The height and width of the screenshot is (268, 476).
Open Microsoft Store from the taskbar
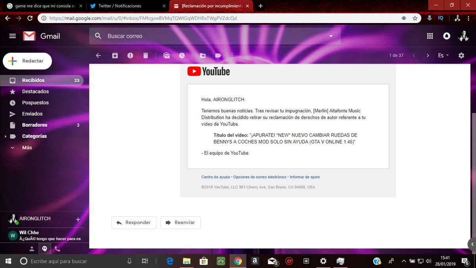[x=203, y=261]
